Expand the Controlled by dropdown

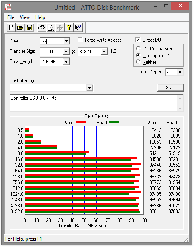(x=89, y=88)
